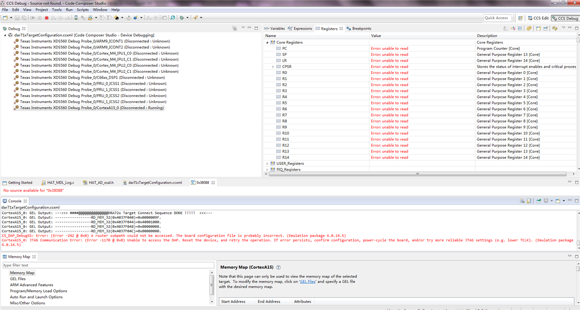This screenshot has height=310, width=580.
Task: Click the Suspend toolbar icon
Action: (x=40, y=18)
